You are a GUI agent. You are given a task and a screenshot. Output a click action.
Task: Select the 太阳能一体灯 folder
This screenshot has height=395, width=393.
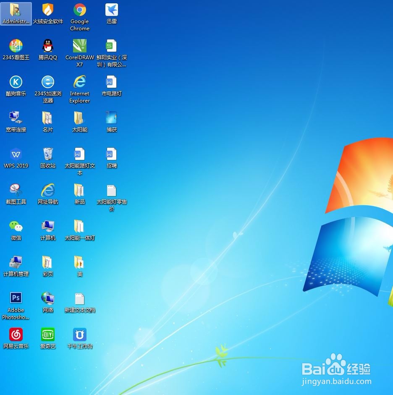[80, 230]
